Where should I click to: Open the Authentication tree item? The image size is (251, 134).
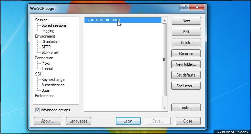[x=53, y=85]
